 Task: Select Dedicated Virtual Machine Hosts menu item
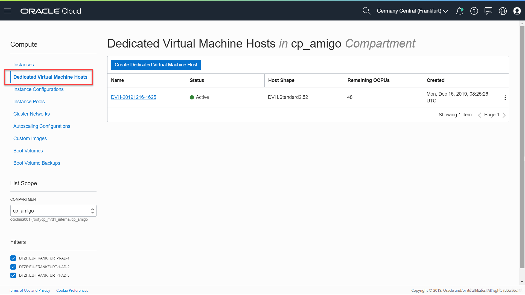tap(50, 77)
